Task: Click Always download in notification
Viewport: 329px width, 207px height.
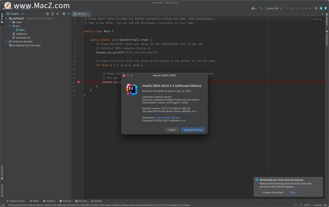Action: [x=273, y=193]
